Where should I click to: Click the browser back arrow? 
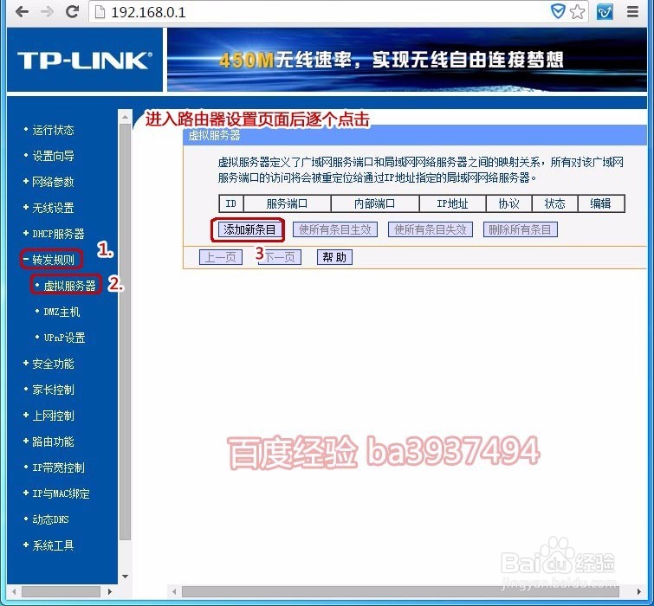[22, 11]
